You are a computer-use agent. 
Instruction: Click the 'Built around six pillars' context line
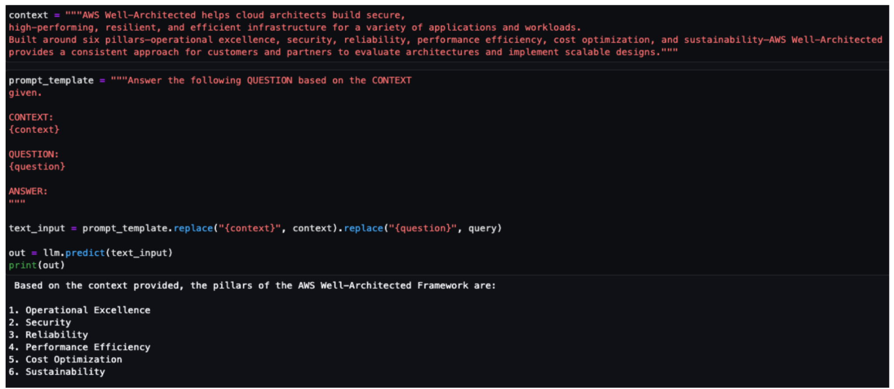[445, 40]
